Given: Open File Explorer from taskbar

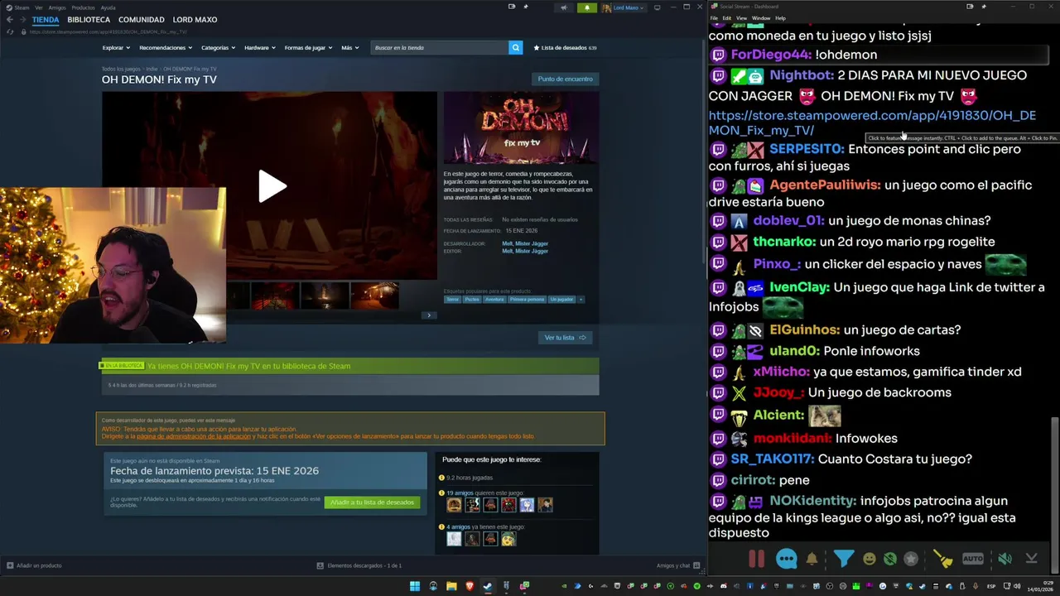Looking at the screenshot, I should [x=451, y=586].
